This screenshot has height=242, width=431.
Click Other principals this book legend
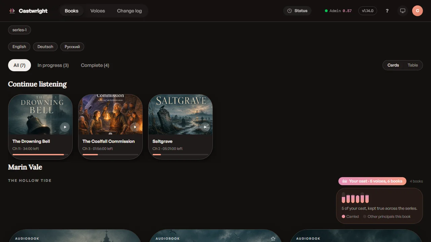[x=387, y=216]
